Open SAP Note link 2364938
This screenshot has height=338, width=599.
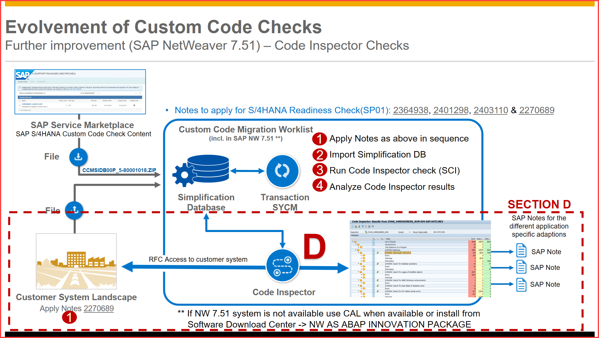tap(410, 110)
